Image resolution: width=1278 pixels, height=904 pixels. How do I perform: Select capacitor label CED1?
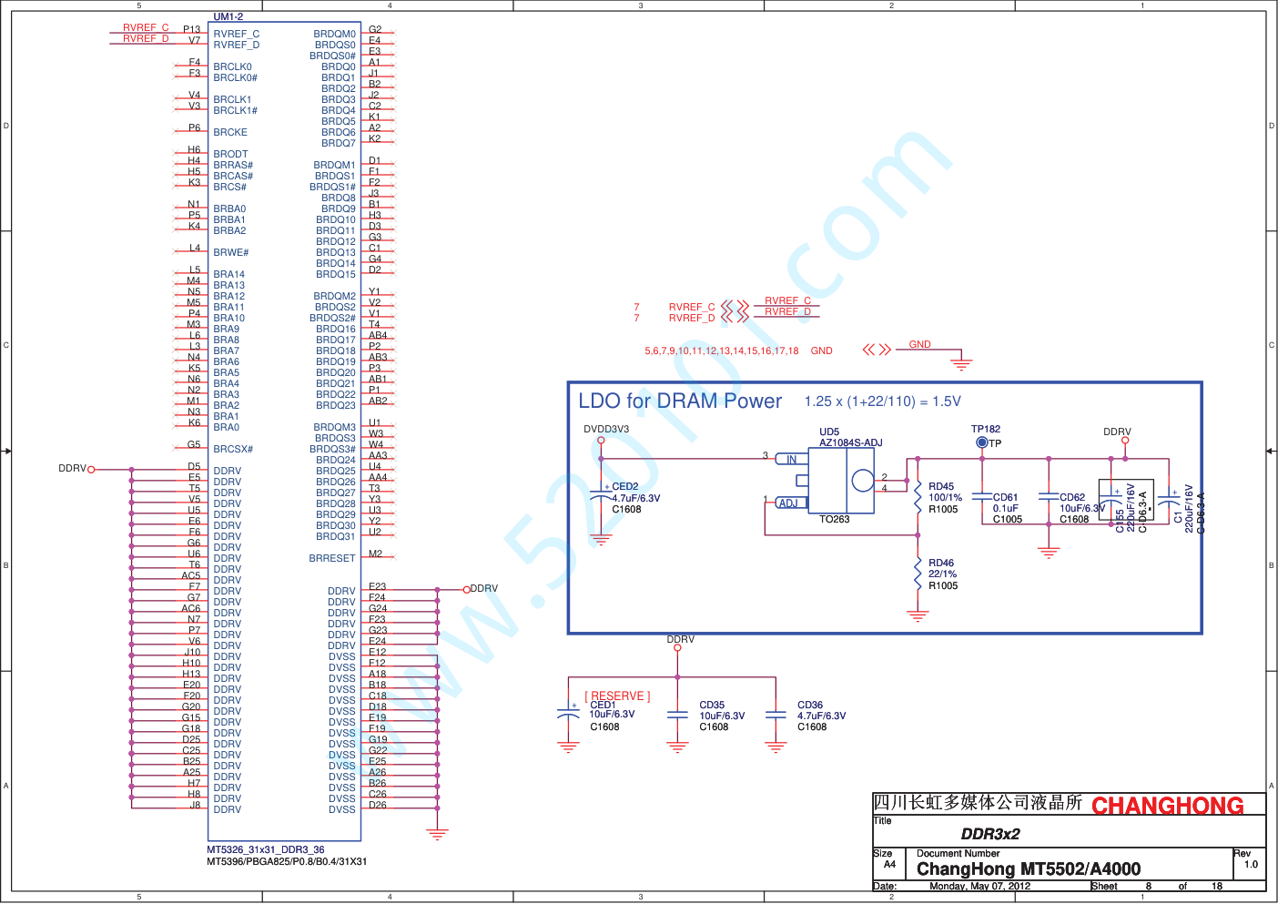tap(603, 706)
